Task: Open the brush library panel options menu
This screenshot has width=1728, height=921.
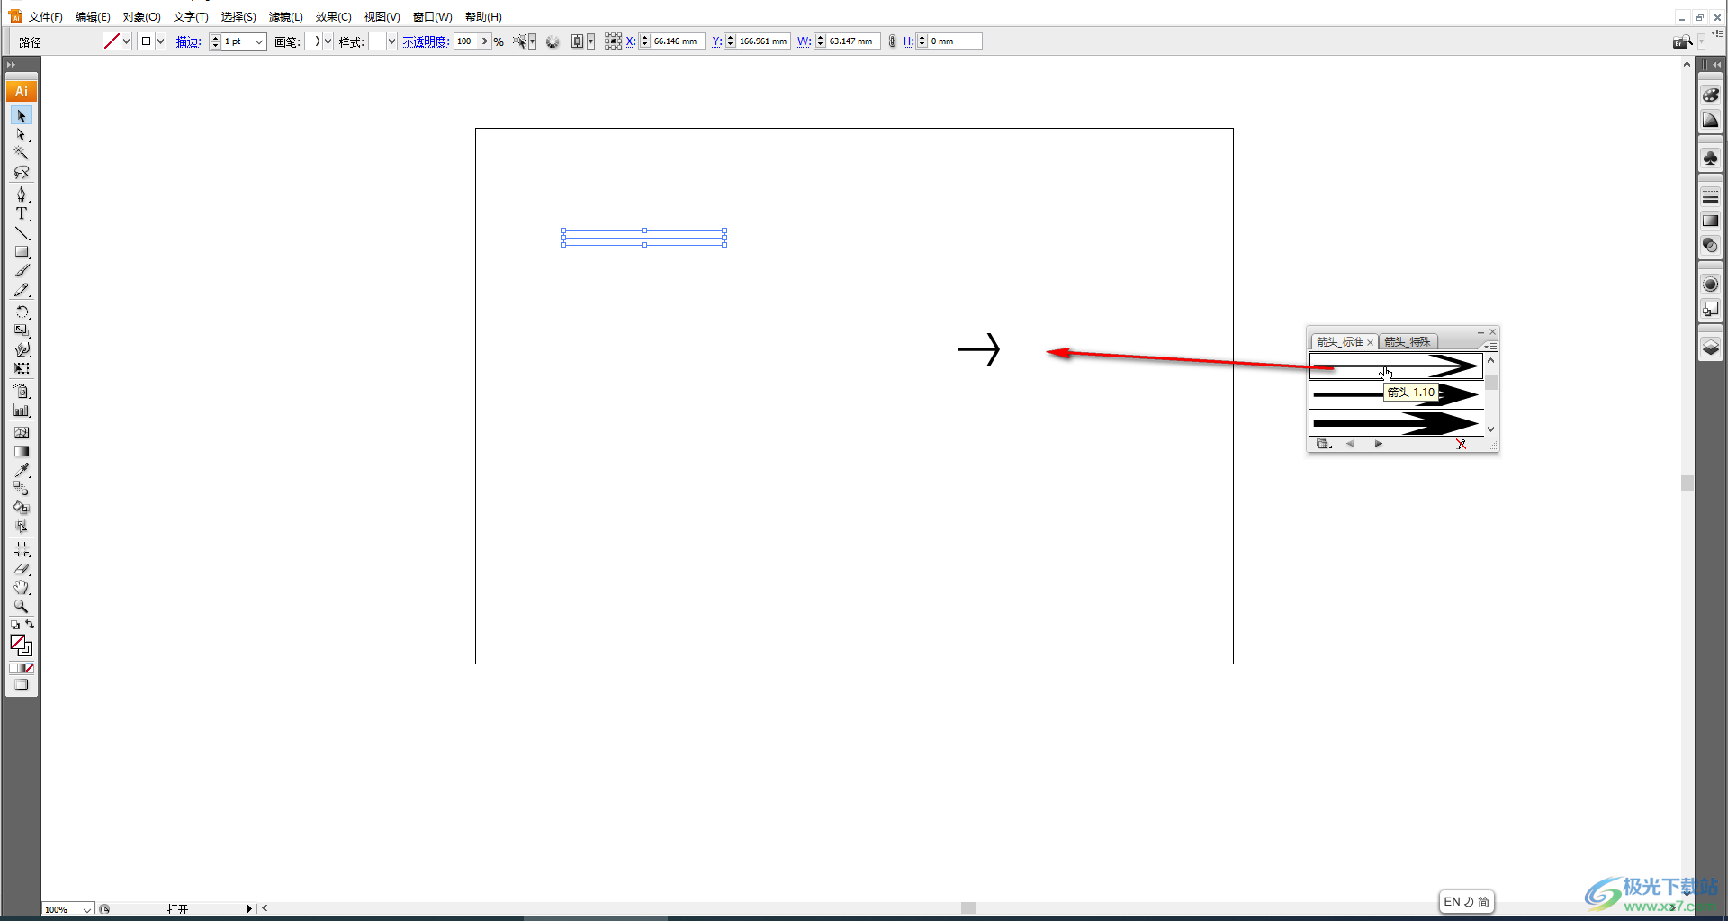Action: pyautogui.click(x=1489, y=346)
